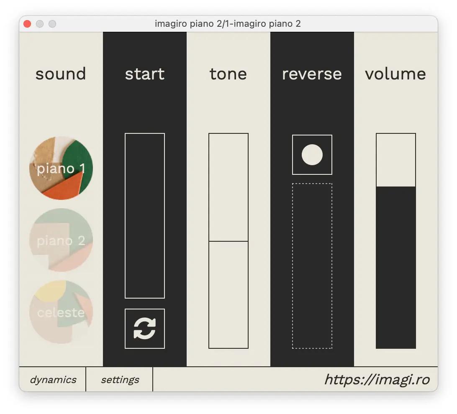
Task: Open the dynamics tab
Action: (53, 380)
